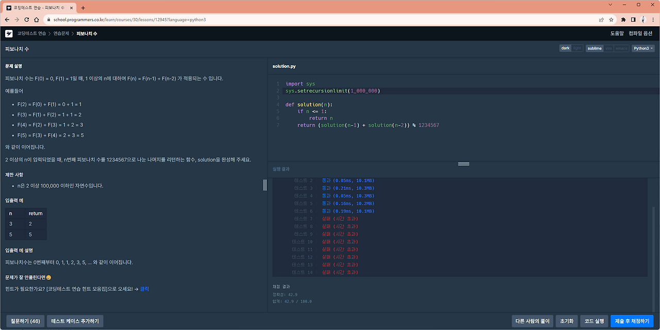Click on sys.setrecursionlimit code line
This screenshot has height=330, width=660.
pyautogui.click(x=333, y=91)
